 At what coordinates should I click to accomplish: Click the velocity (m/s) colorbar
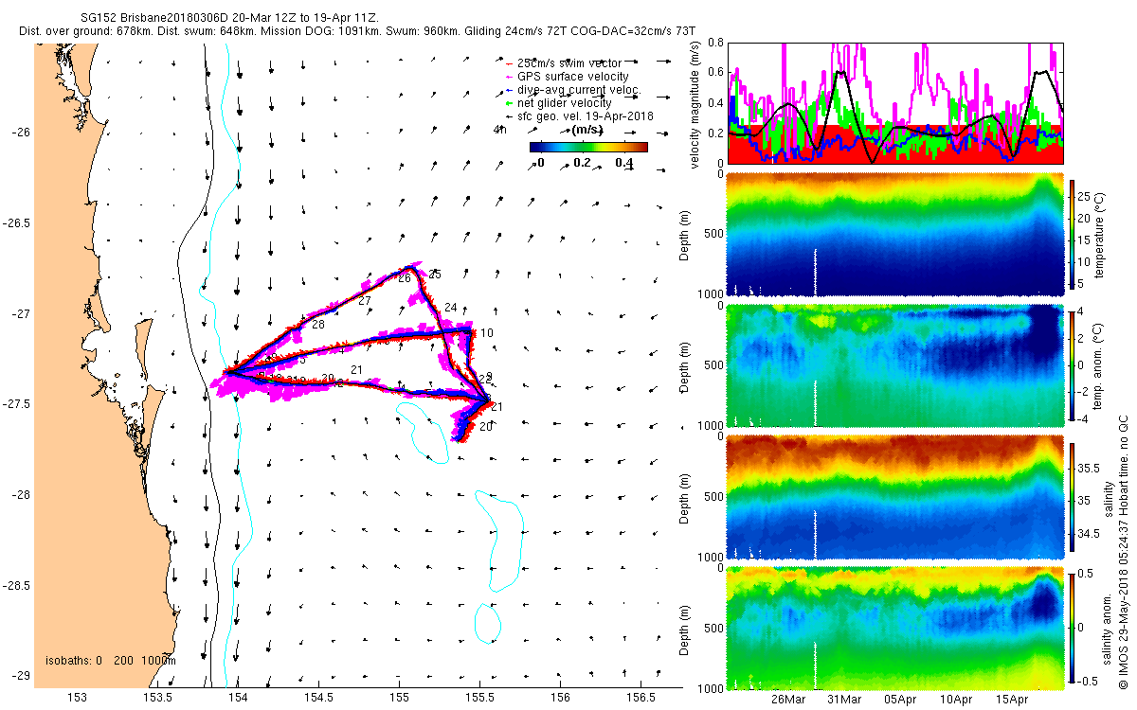tap(587, 148)
